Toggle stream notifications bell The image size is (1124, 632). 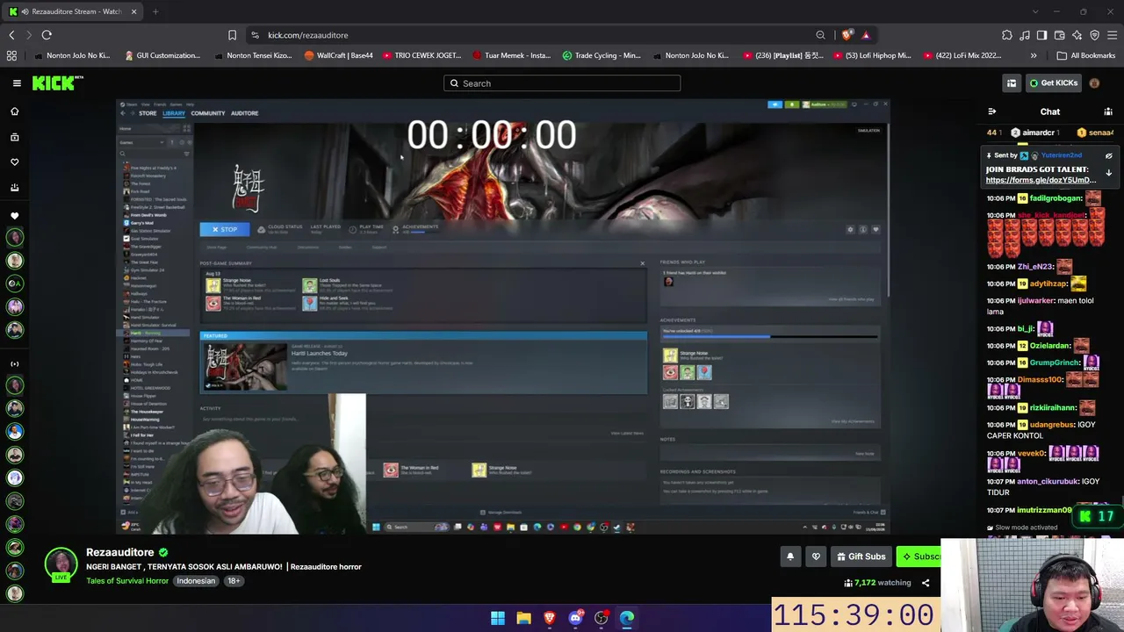click(790, 557)
